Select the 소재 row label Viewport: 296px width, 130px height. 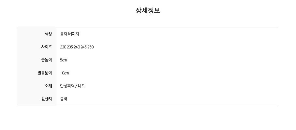pos(48,86)
